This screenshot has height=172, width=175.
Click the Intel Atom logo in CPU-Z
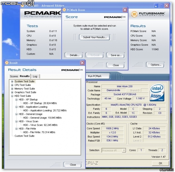157,92
